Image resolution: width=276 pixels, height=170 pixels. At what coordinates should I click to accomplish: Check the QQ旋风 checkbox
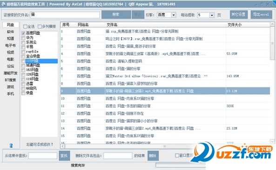[x=23, y=88]
